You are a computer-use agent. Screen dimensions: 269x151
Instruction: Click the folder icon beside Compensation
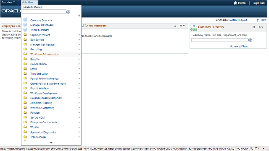tap(25, 64)
